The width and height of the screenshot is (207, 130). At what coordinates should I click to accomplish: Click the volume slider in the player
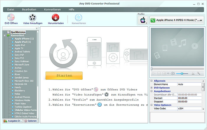click(182, 73)
